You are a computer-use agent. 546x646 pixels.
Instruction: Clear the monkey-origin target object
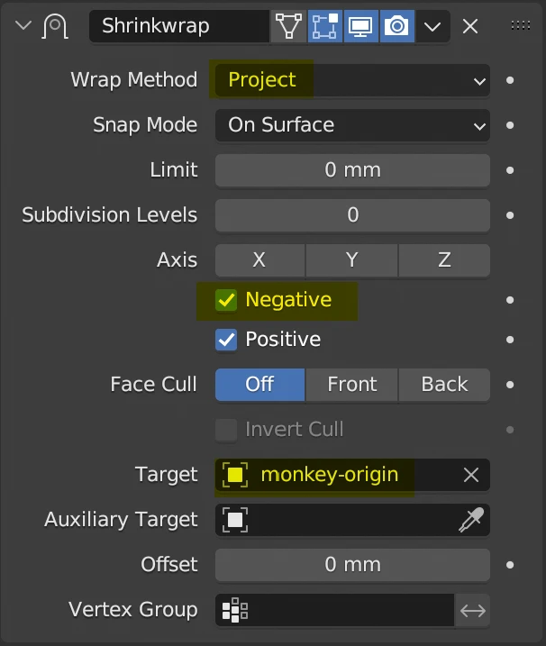(471, 475)
